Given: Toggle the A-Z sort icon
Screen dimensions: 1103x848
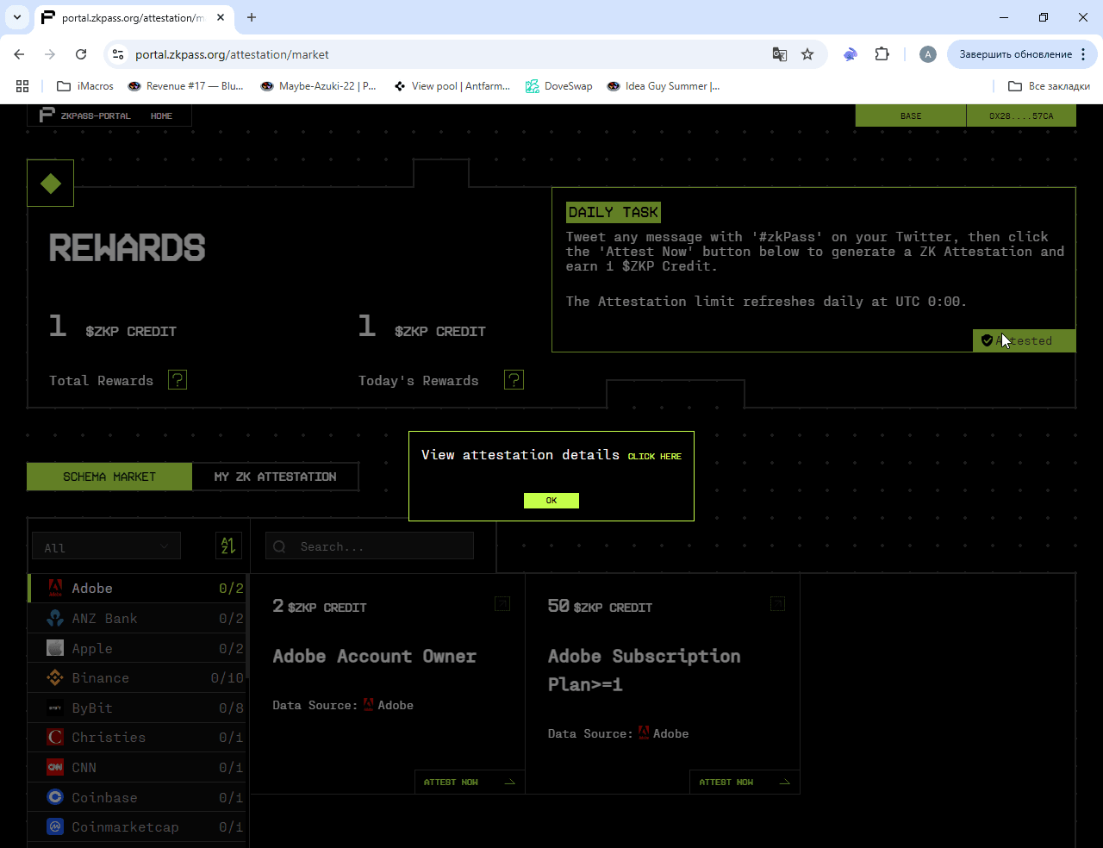Looking at the screenshot, I should click(x=228, y=546).
